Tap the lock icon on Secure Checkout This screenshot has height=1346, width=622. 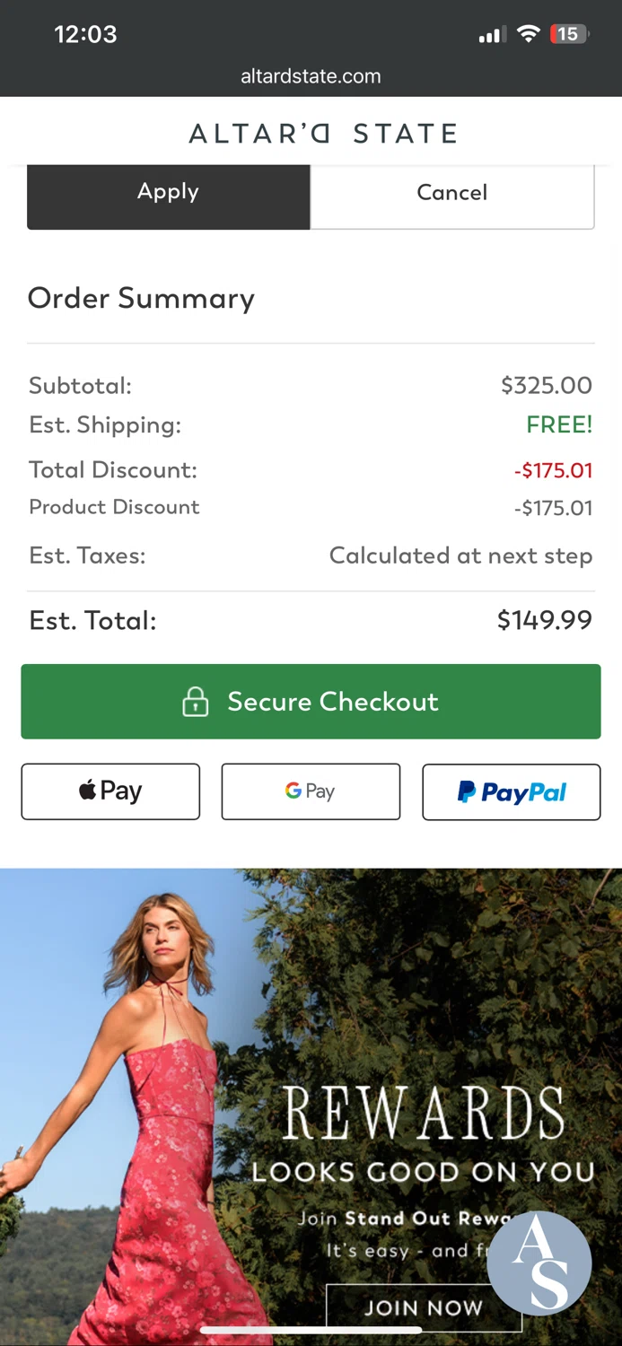(x=196, y=701)
